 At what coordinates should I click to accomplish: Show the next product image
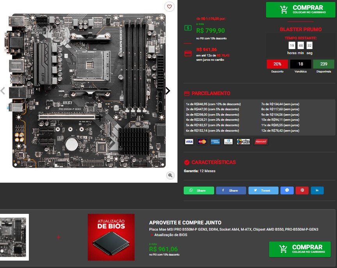pos(168,91)
